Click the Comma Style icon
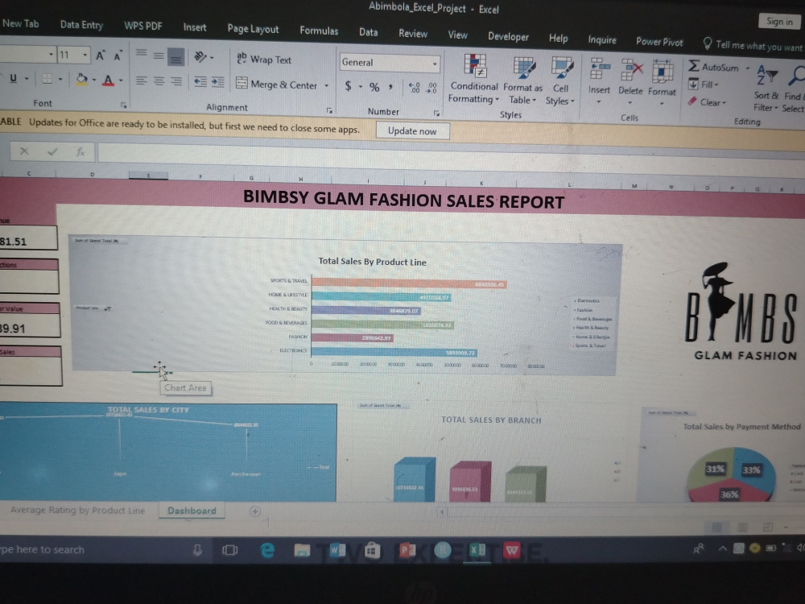Image resolution: width=805 pixels, height=604 pixels. [x=390, y=87]
